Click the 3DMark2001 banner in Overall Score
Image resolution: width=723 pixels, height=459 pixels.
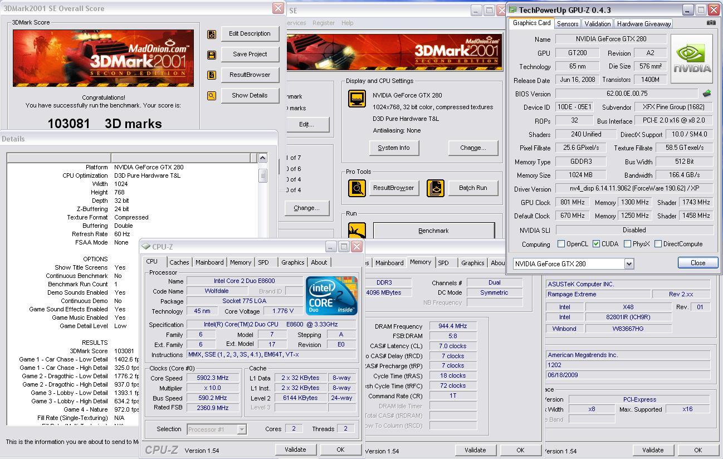click(103, 58)
